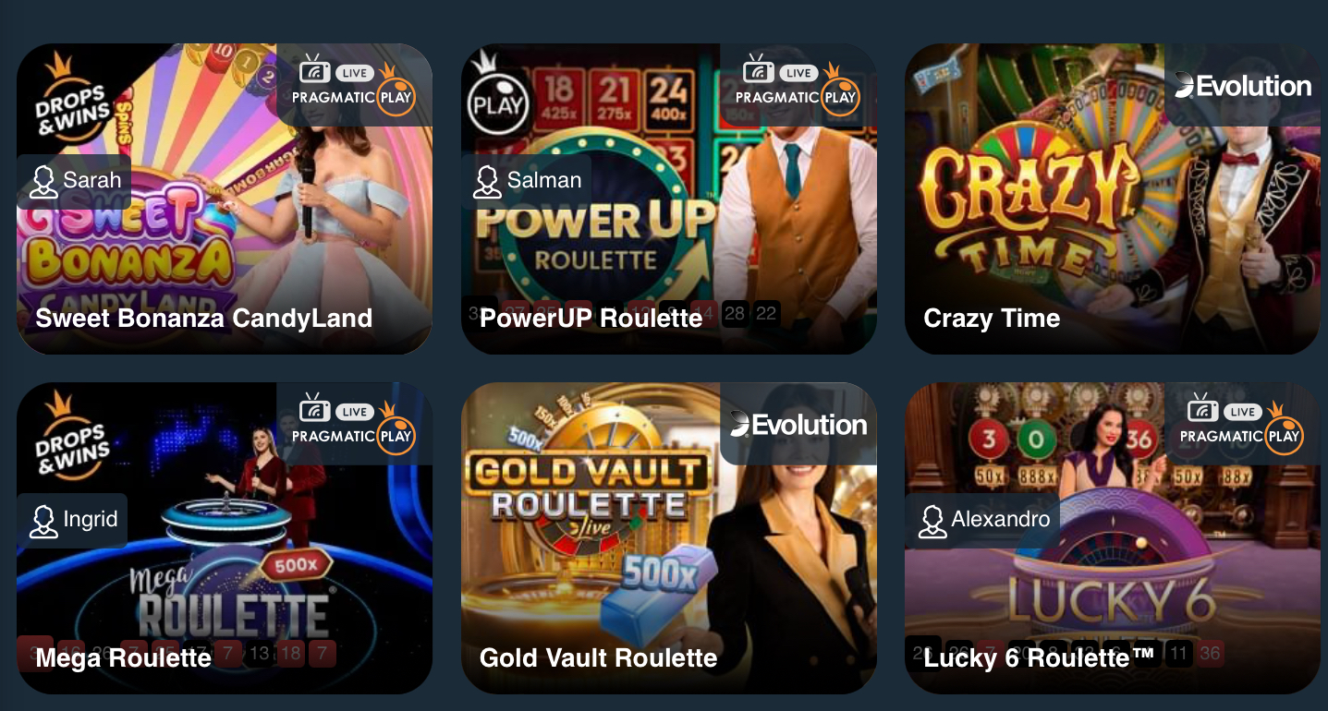Click the Play crown logo on PowerUP Roulette
Image resolution: width=1328 pixels, height=711 pixels.
(497, 95)
